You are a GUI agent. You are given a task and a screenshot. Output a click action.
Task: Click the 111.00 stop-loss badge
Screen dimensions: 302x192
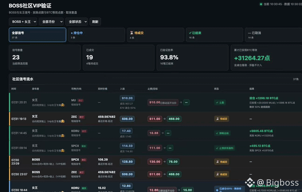tap(155, 148)
